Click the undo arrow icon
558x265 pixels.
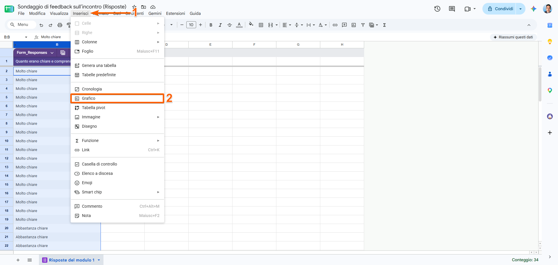[41, 25]
